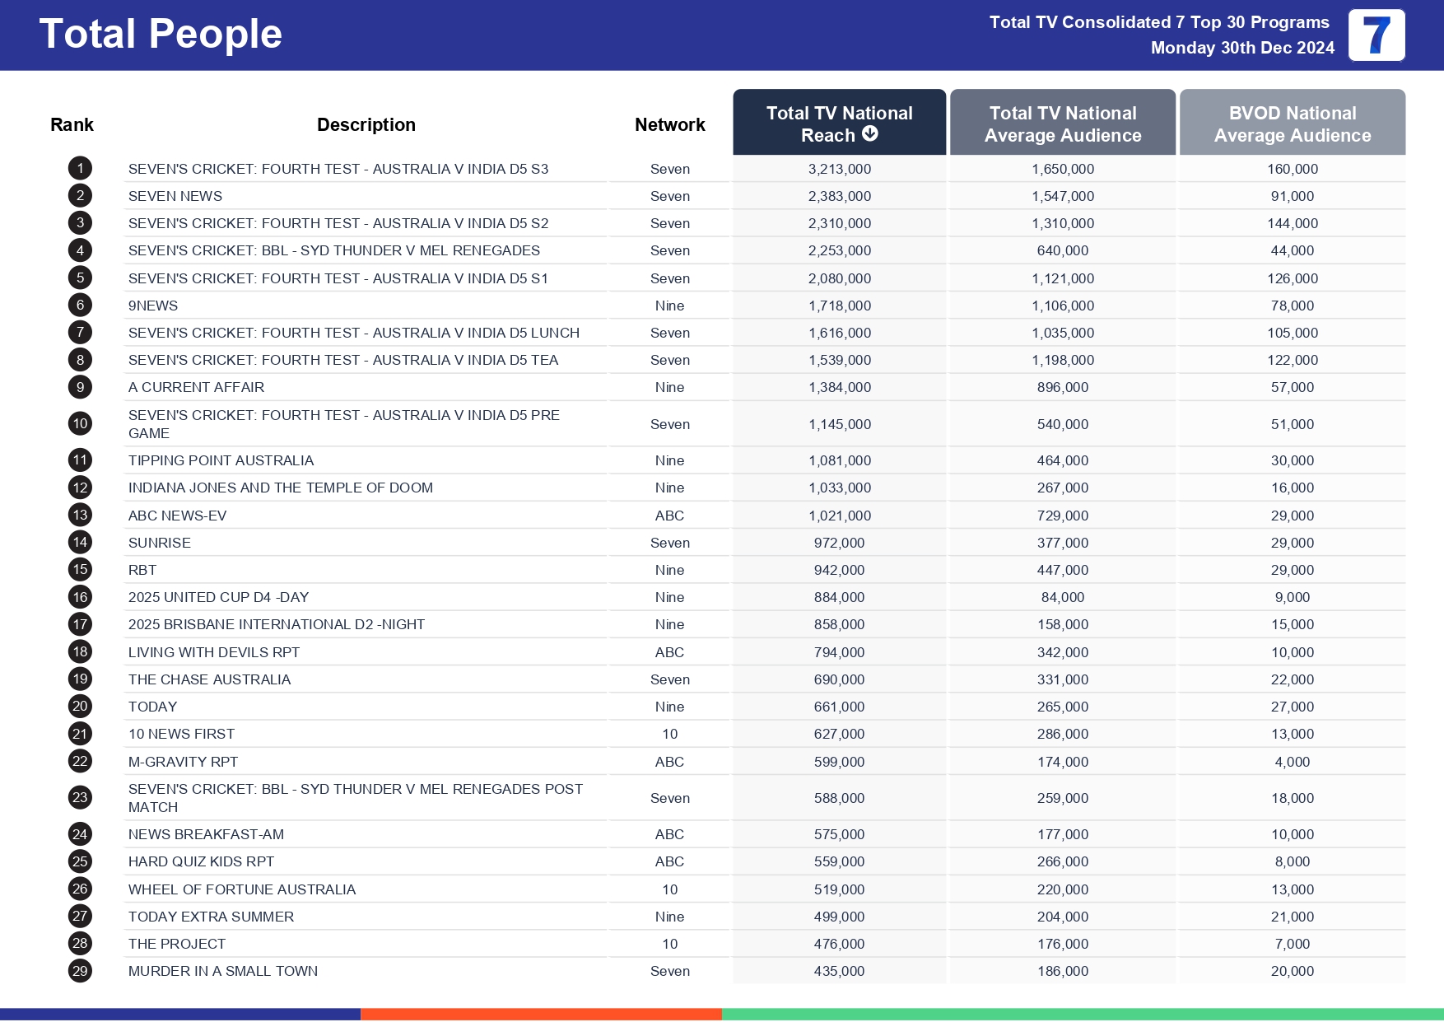Click the Rank column heading

pos(72,125)
